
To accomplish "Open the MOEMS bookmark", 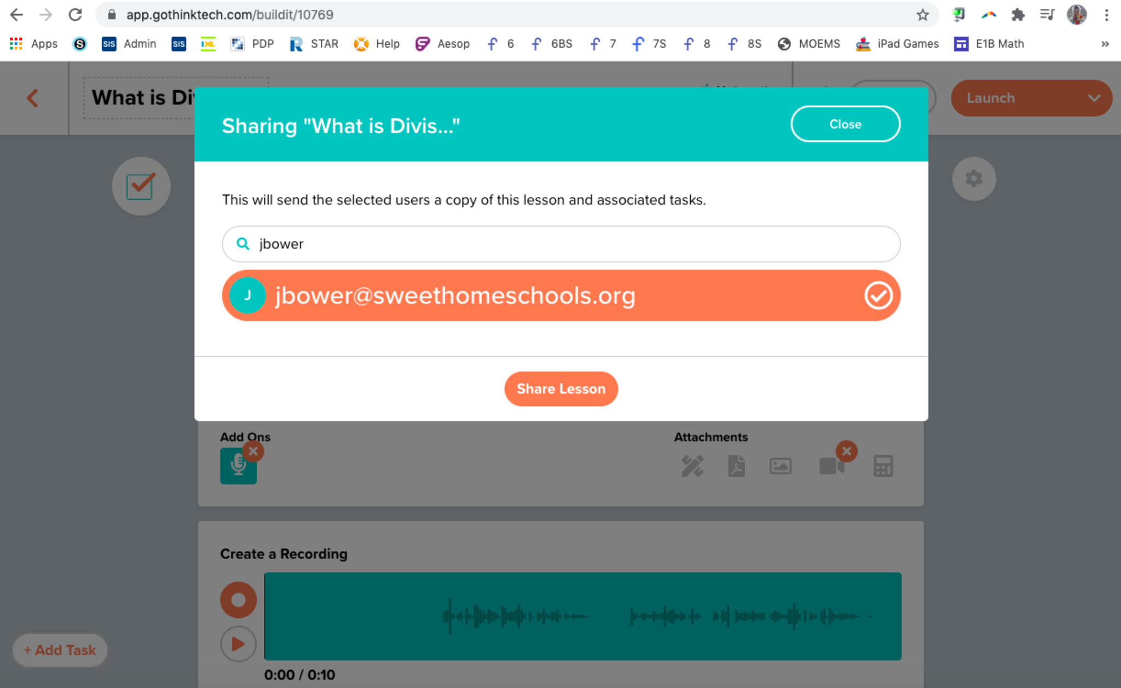I will [x=809, y=44].
